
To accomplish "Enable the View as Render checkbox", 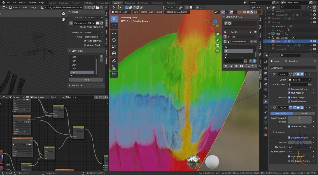I will click(x=85, y=45).
